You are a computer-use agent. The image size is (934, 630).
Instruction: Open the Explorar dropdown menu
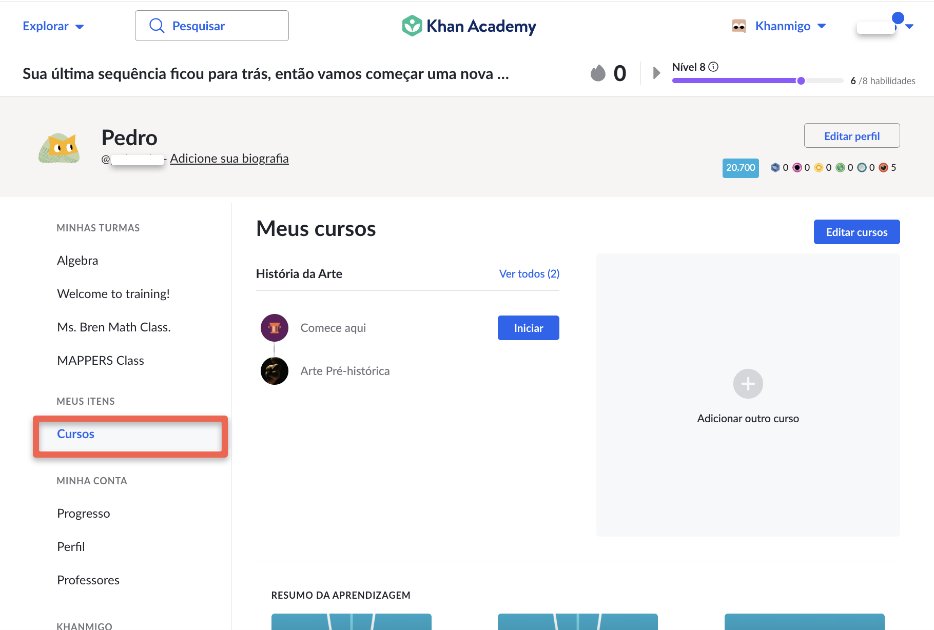tap(53, 26)
